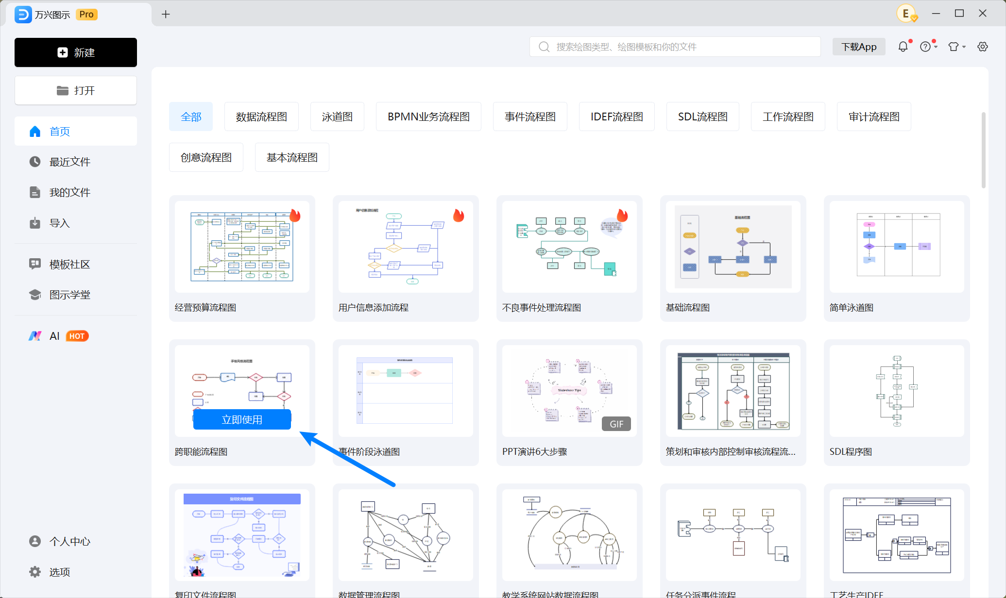Click the 新建 new button
Viewport: 1006px width, 598px height.
[76, 52]
